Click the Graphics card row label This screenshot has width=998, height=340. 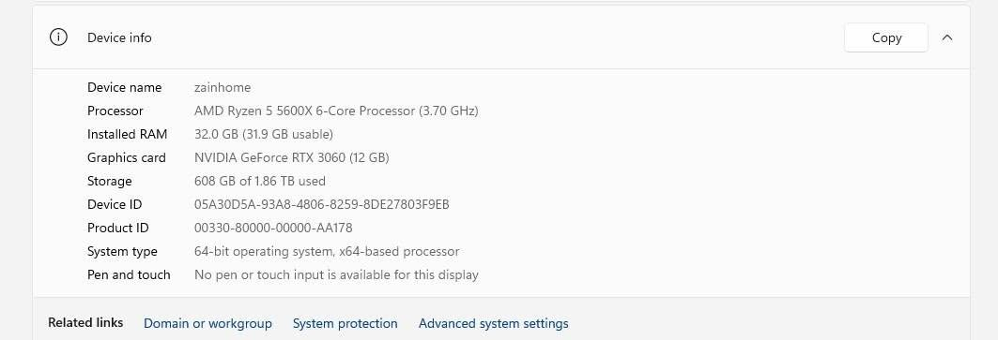click(x=127, y=157)
